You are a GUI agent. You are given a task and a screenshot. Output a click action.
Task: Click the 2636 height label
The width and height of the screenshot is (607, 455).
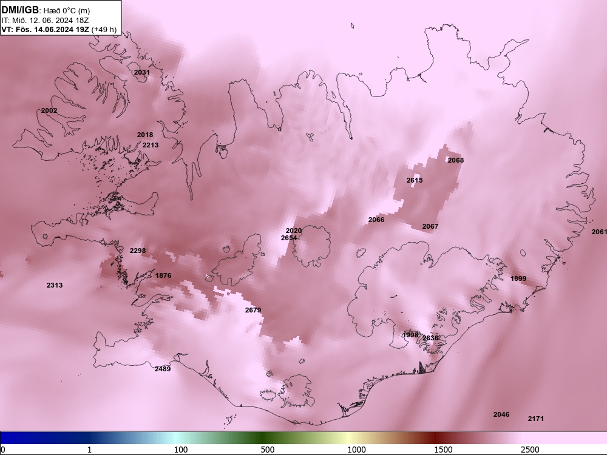click(430, 338)
